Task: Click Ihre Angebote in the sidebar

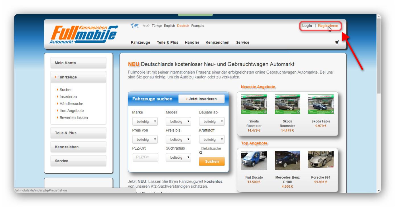Action: tap(71, 111)
